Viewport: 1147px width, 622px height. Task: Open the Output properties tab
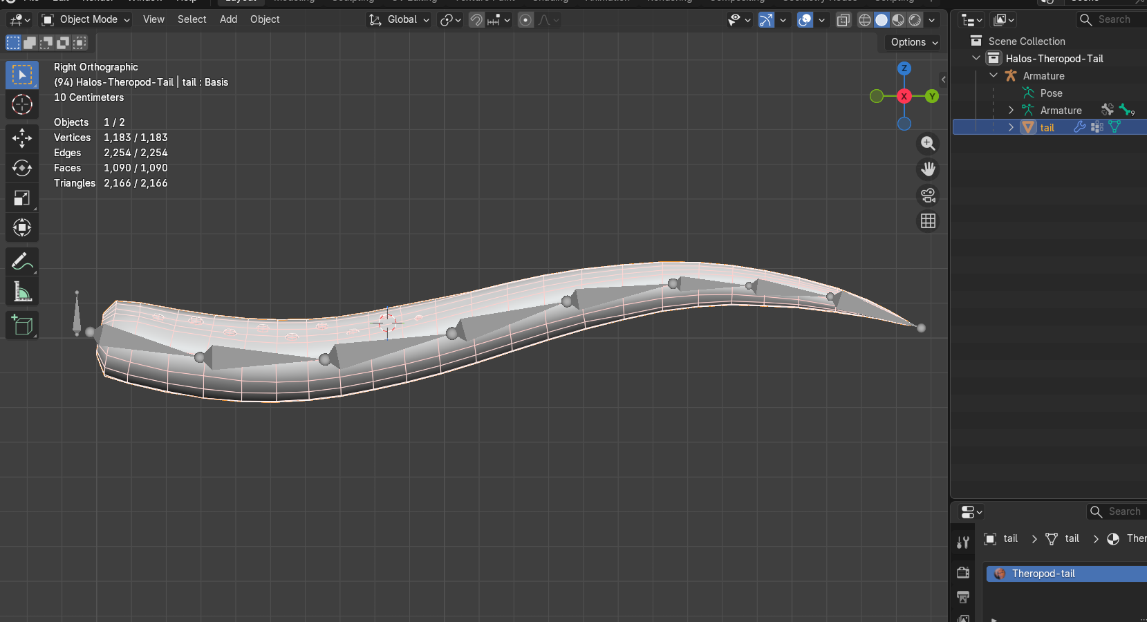[963, 596]
